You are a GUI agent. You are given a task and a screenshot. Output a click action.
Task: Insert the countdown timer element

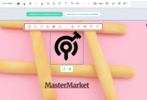point(97,27)
